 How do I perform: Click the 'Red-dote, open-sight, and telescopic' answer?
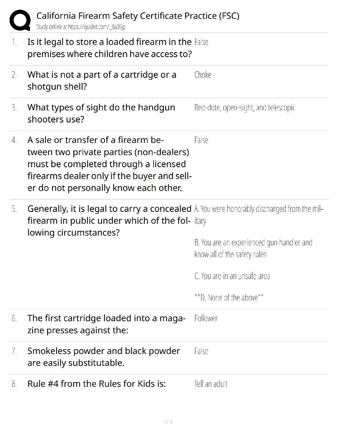(x=244, y=108)
